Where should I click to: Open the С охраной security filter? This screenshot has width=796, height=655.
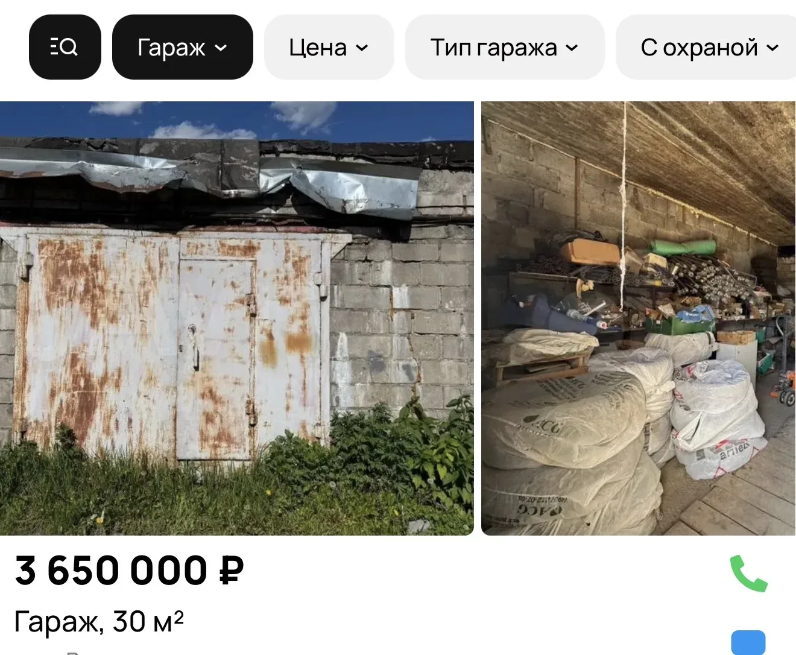point(706,47)
